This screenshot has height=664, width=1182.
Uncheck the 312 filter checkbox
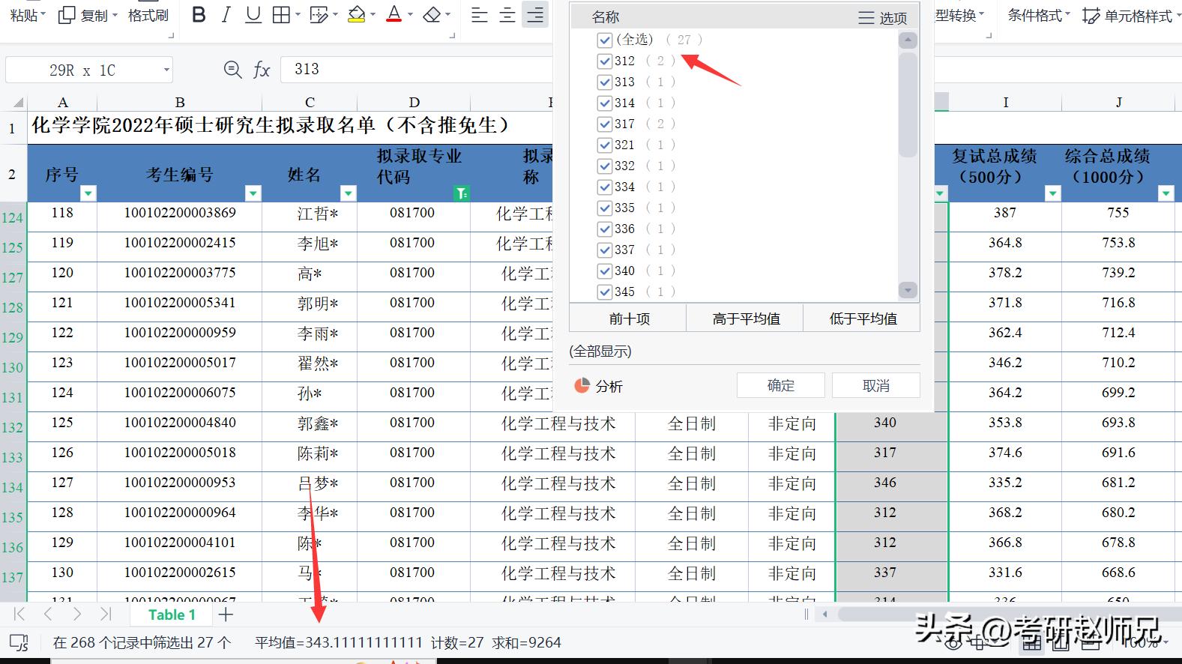[x=605, y=61]
